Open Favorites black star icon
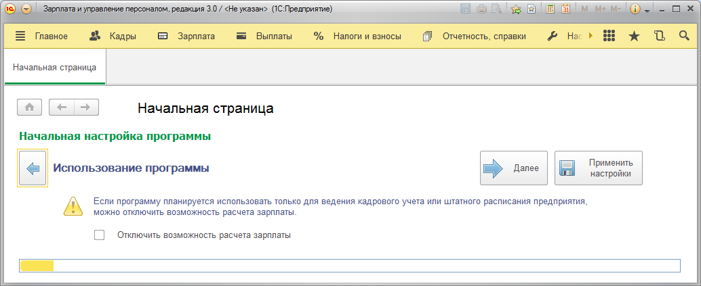This screenshot has height=286, width=701. point(634,36)
